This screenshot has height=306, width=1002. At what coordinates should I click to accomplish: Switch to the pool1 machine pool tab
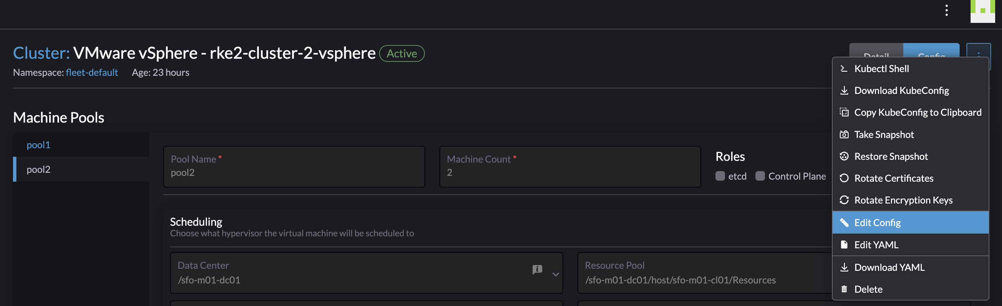tap(39, 145)
